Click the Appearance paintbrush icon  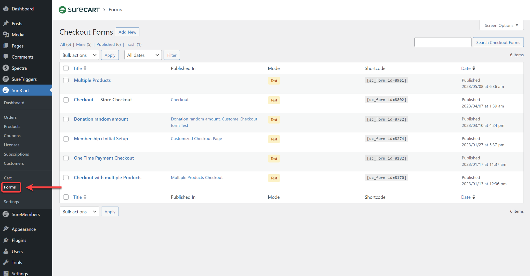tap(6, 229)
